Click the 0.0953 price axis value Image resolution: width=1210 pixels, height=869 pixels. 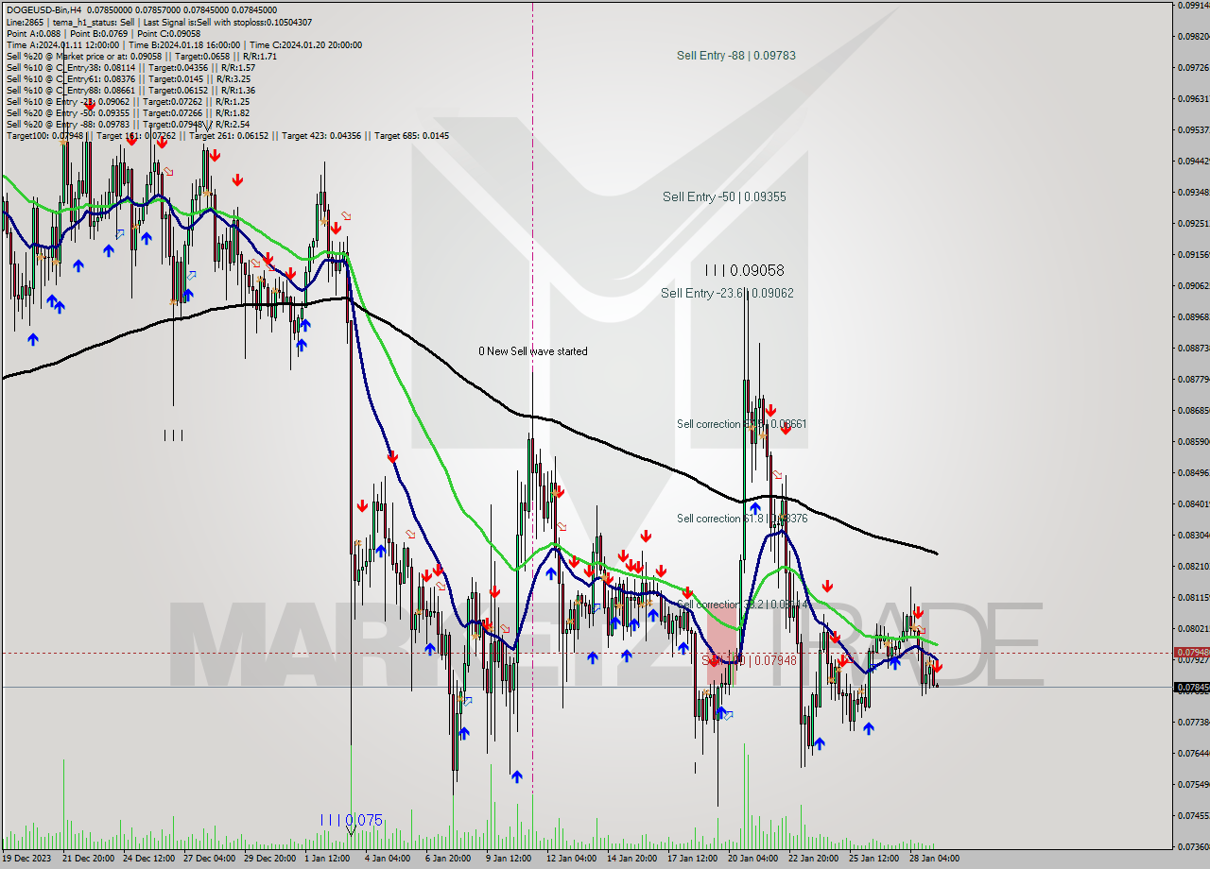click(1193, 129)
